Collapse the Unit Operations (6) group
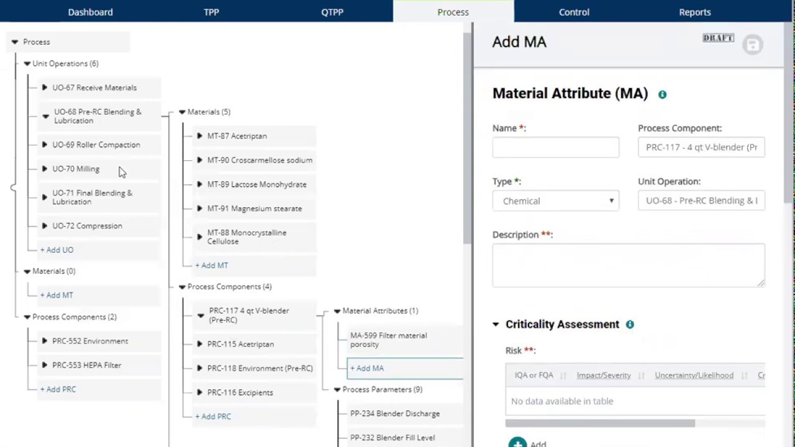 [27, 63]
